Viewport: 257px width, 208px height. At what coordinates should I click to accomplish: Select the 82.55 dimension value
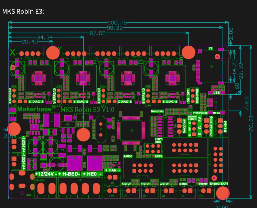click(97, 33)
